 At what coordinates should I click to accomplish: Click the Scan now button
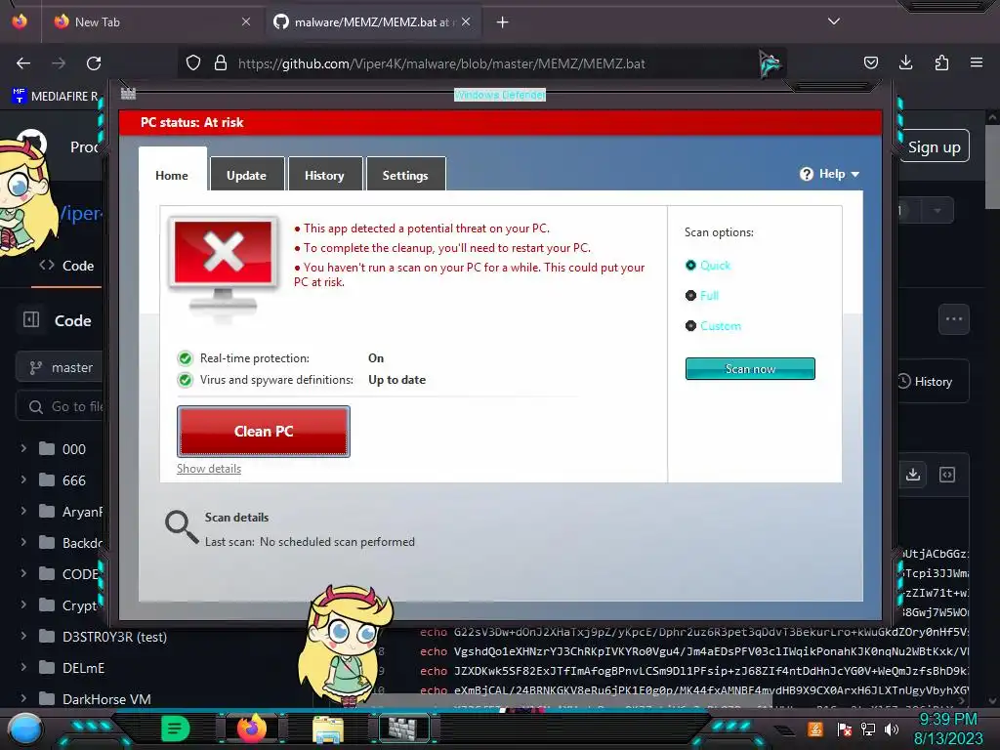point(750,368)
